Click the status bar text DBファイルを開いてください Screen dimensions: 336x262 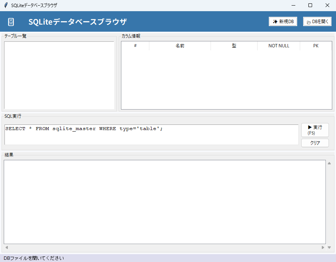pos(34,258)
